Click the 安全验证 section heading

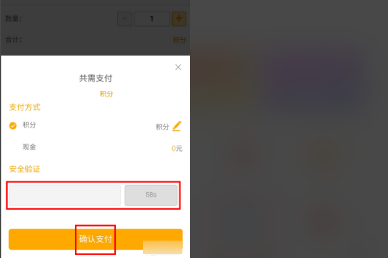(25, 169)
